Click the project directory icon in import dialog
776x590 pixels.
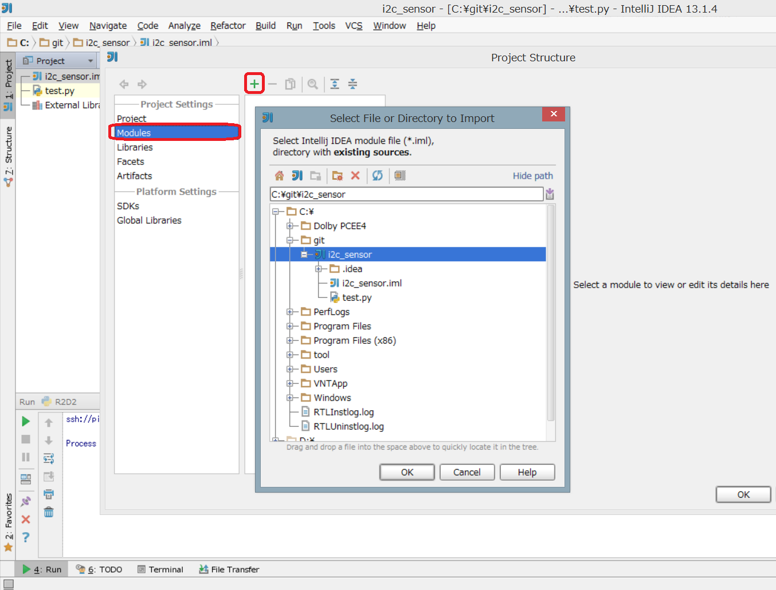(297, 175)
